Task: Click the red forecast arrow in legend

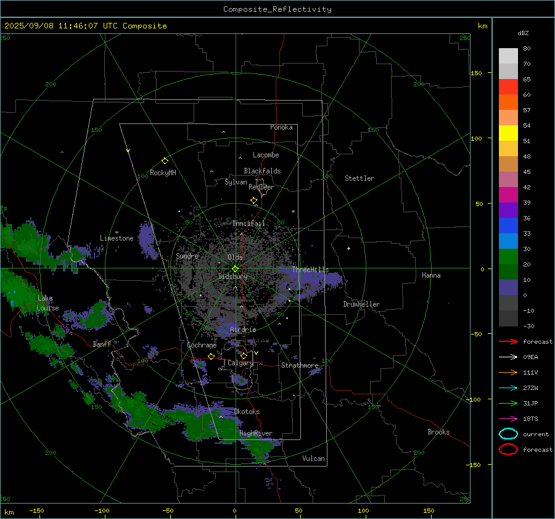Action: click(508, 341)
